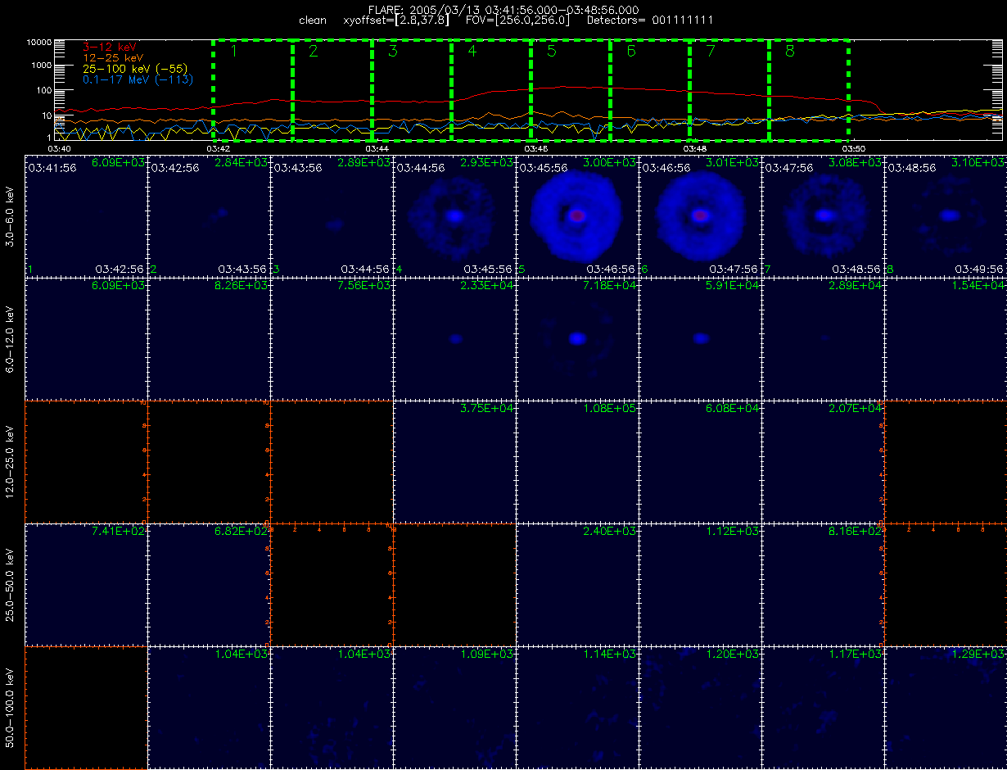
Task: Click the 03:44 time axis label
Action: pyautogui.click(x=377, y=148)
